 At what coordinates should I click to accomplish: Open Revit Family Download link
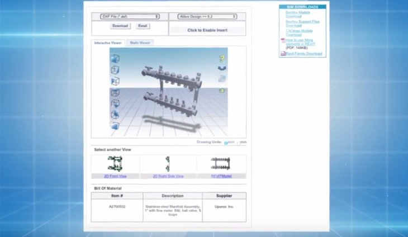click(x=304, y=54)
